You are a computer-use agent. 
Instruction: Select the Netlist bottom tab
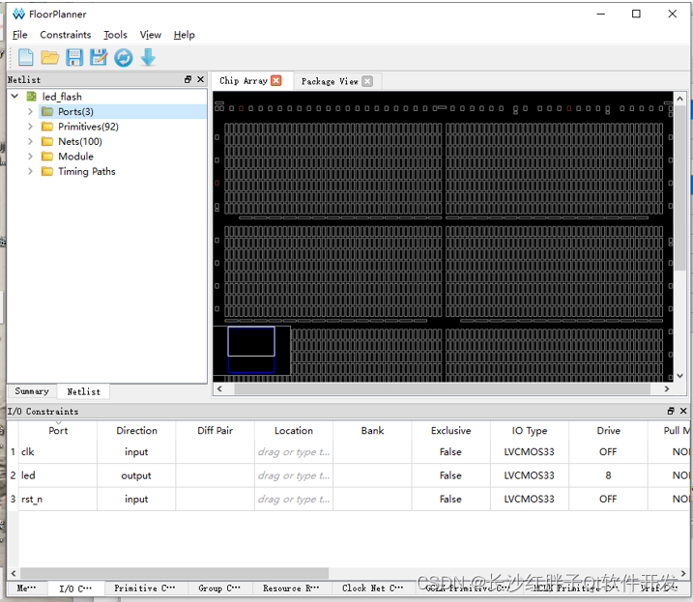coord(83,391)
